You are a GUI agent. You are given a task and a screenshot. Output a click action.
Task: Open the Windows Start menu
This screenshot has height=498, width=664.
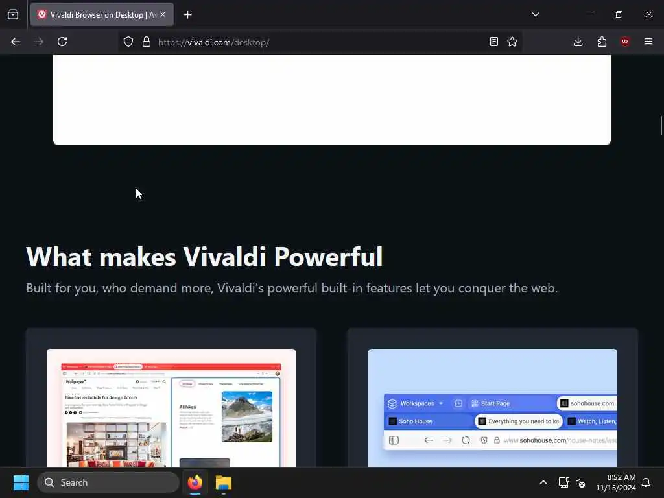[21, 482]
